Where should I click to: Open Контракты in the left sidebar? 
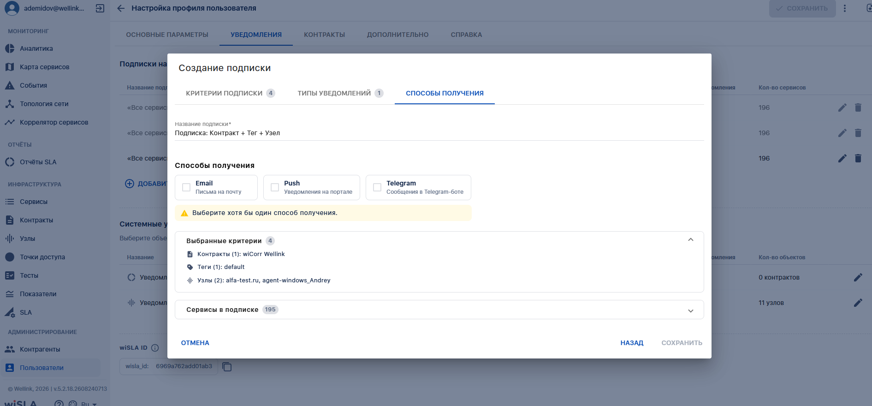36,220
